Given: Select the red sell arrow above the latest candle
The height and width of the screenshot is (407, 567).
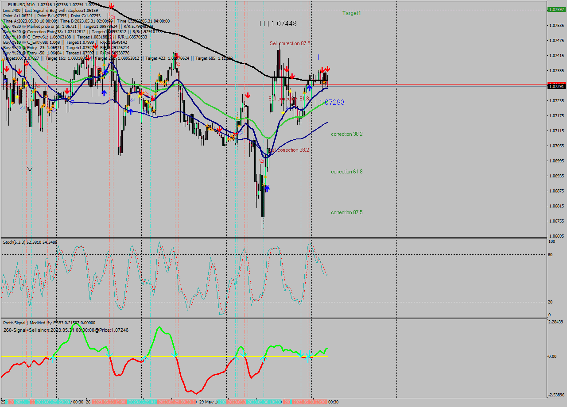Looking at the screenshot, I should point(328,68).
